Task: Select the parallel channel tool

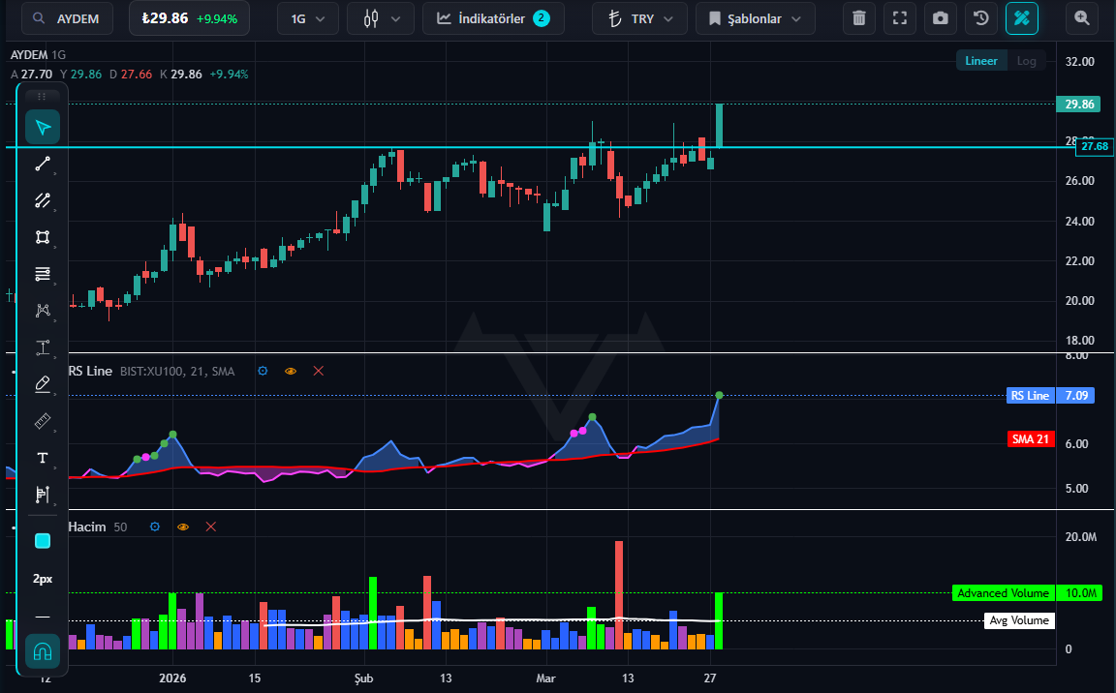Action: click(x=43, y=201)
